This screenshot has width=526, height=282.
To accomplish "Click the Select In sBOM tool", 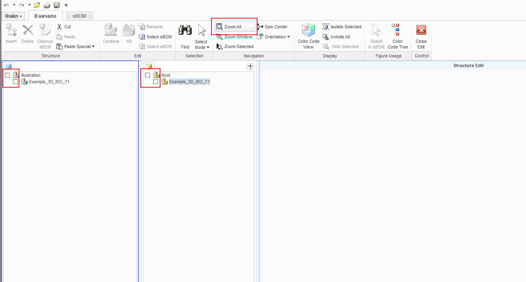I will pyautogui.click(x=376, y=36).
